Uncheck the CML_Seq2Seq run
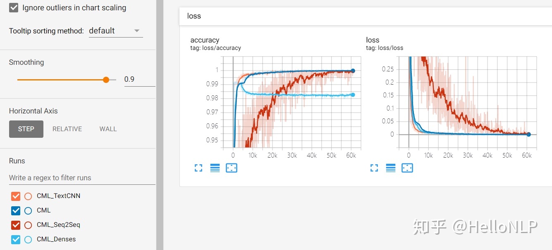 (16, 225)
